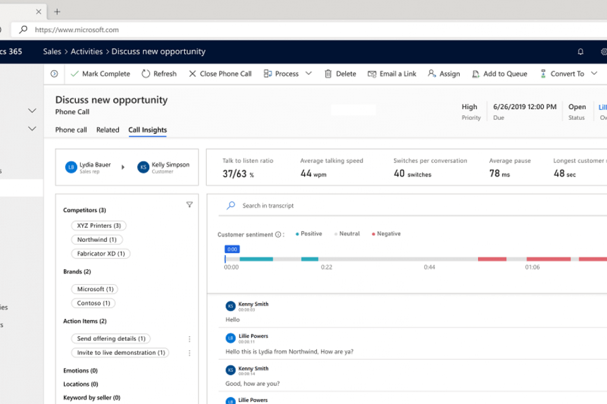Navigate to Activities in breadcrumb

pyautogui.click(x=87, y=52)
